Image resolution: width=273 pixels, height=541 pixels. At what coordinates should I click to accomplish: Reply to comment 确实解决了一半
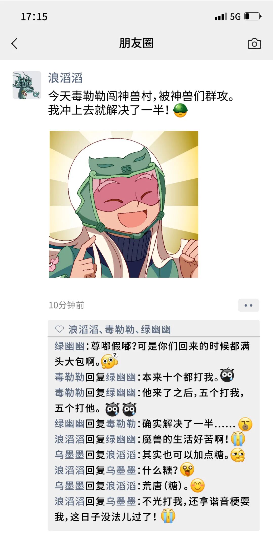click(x=153, y=424)
